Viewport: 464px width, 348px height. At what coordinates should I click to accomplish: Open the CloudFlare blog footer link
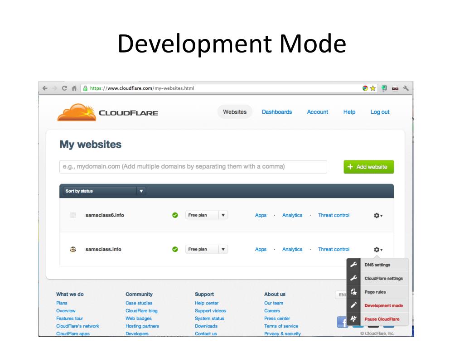pos(141,311)
